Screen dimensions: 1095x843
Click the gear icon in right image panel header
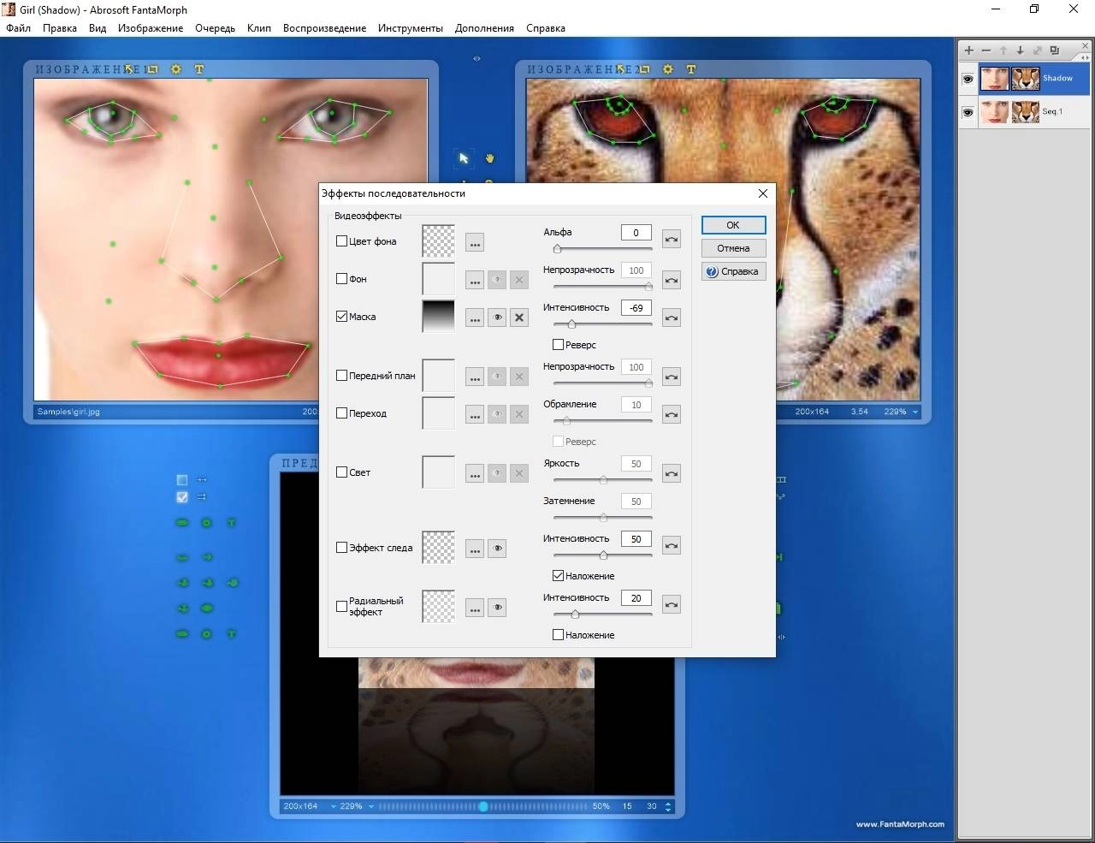[668, 69]
